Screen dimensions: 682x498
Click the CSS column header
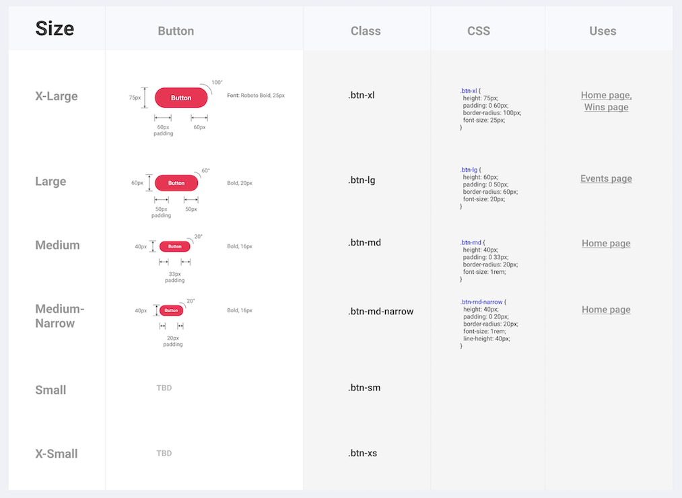click(479, 31)
